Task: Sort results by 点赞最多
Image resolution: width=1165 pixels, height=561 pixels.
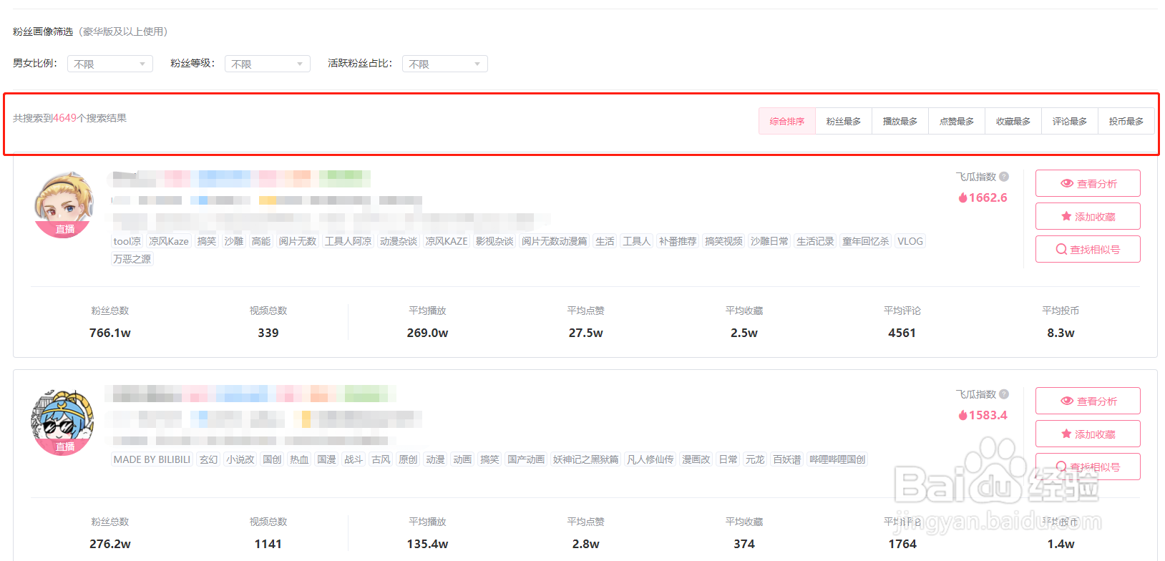Action: tap(957, 122)
